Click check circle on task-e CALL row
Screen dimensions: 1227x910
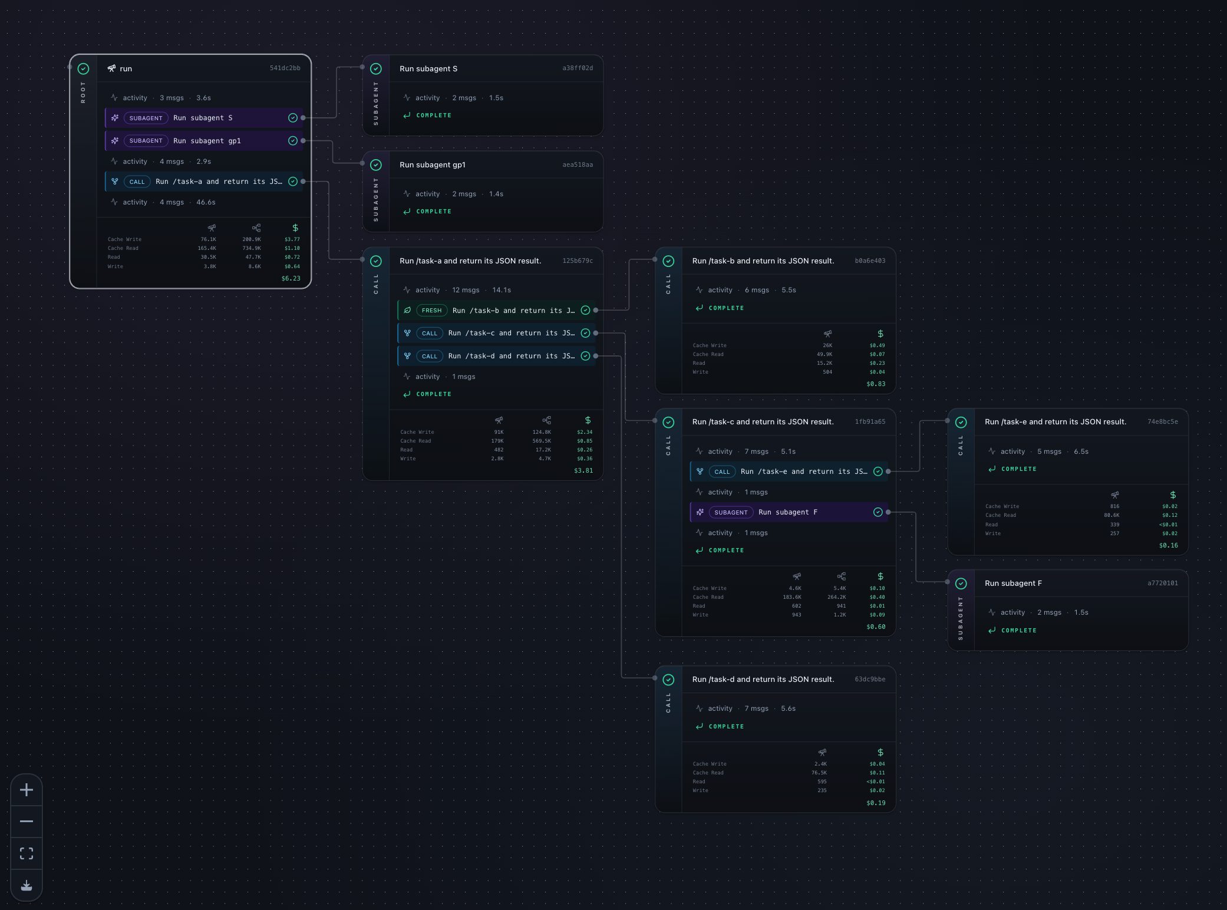[878, 472]
